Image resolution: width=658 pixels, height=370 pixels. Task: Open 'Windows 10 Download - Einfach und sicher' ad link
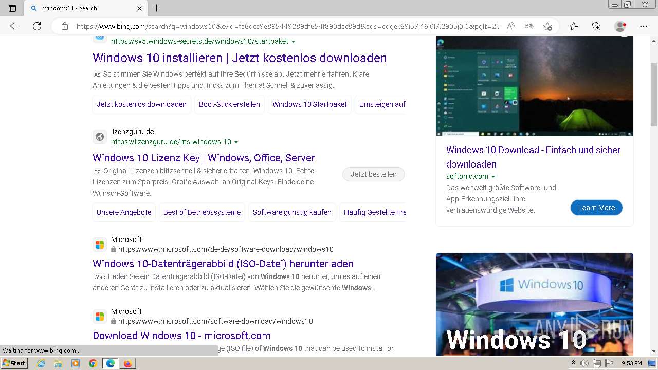(x=533, y=157)
